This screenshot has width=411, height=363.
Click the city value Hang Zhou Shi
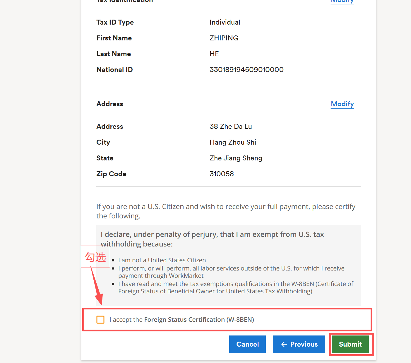(233, 142)
